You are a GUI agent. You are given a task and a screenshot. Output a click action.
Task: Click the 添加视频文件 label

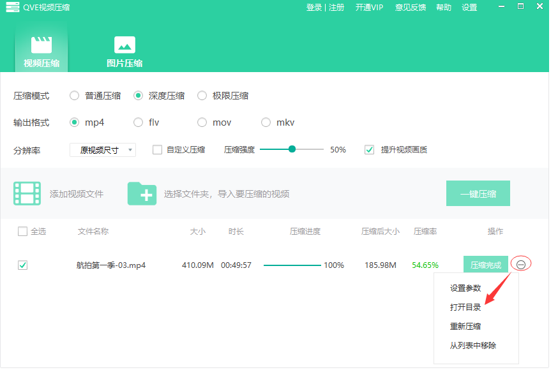(77, 194)
